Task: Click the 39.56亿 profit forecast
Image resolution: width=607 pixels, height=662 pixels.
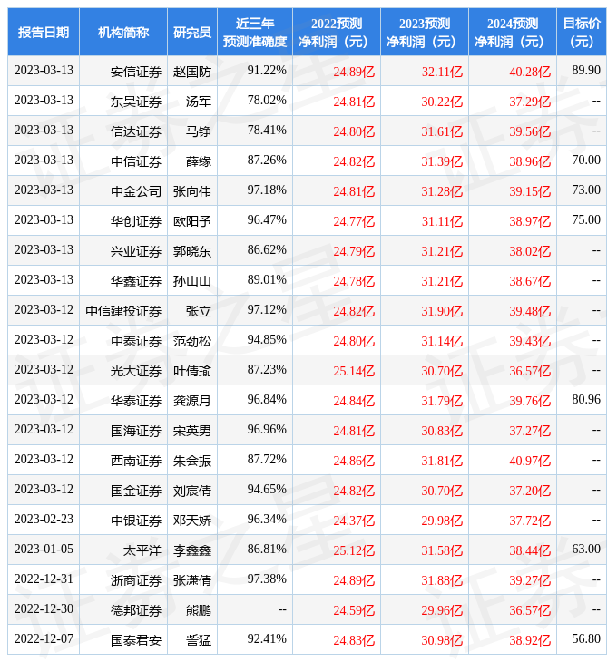Action: pyautogui.click(x=530, y=131)
